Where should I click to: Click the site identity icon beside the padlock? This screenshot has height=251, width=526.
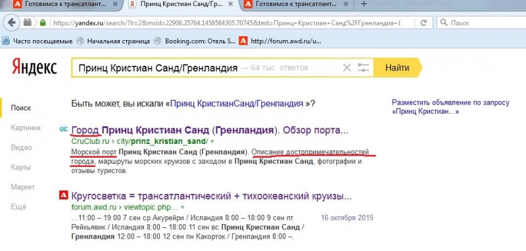click(x=27, y=23)
